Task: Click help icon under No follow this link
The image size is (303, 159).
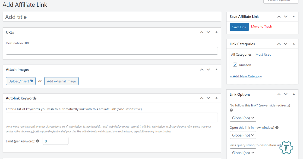Action: [x=231, y=110]
